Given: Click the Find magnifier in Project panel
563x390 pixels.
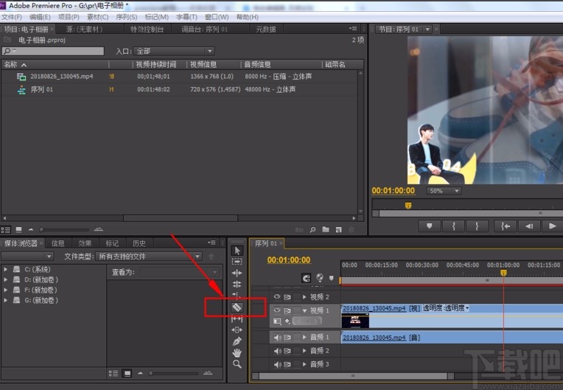Looking at the screenshot, I should pos(312,229).
